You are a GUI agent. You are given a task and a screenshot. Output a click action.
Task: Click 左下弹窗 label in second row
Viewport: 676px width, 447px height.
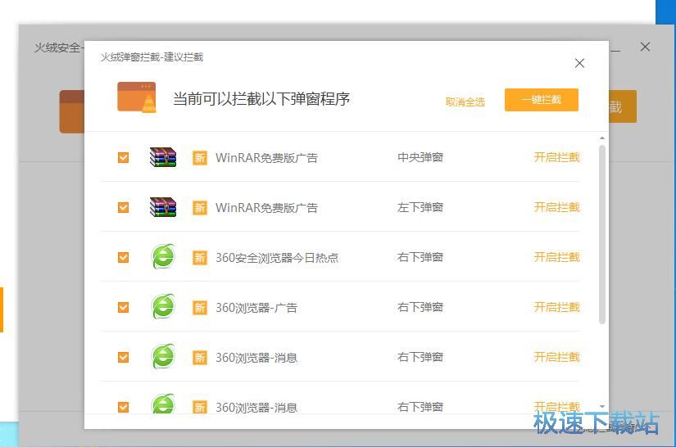coord(420,207)
